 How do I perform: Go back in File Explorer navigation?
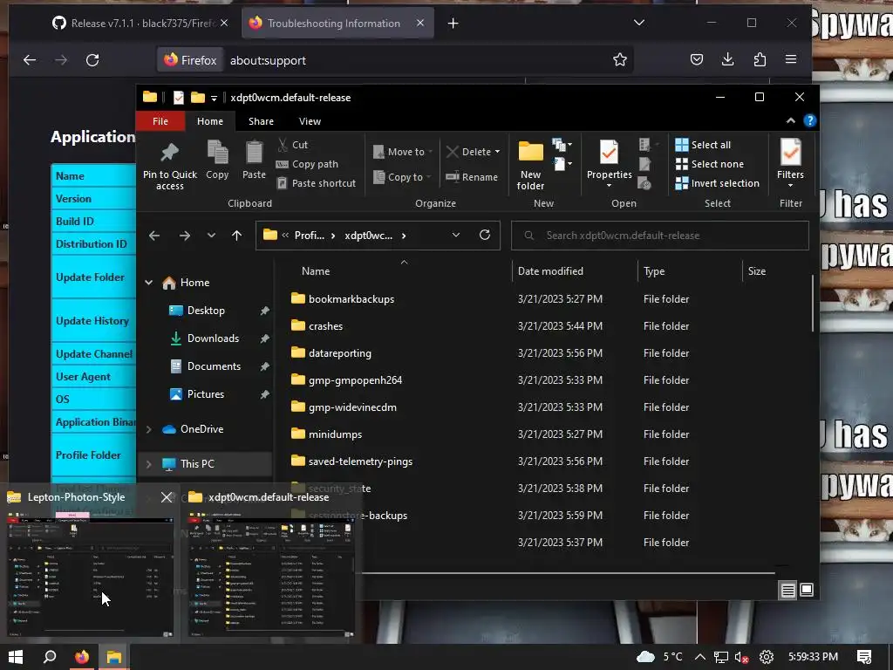click(154, 236)
